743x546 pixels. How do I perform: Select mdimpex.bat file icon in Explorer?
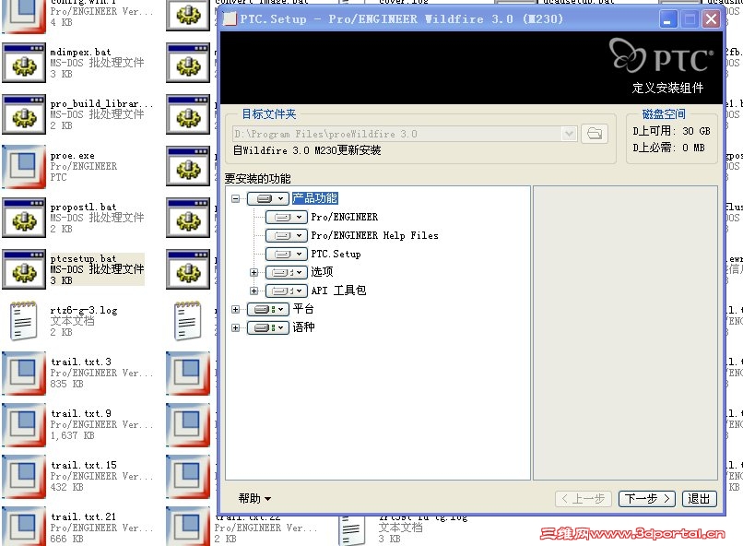(24, 63)
